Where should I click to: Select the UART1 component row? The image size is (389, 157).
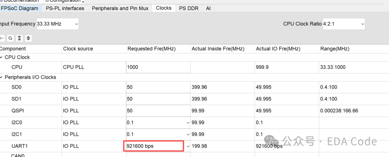tap(19, 146)
